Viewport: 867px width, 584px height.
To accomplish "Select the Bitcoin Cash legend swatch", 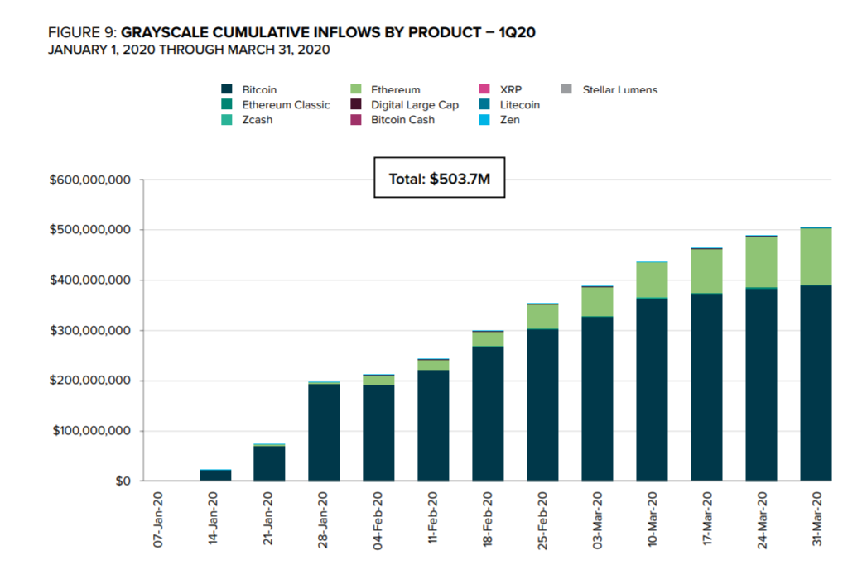I will click(x=355, y=120).
